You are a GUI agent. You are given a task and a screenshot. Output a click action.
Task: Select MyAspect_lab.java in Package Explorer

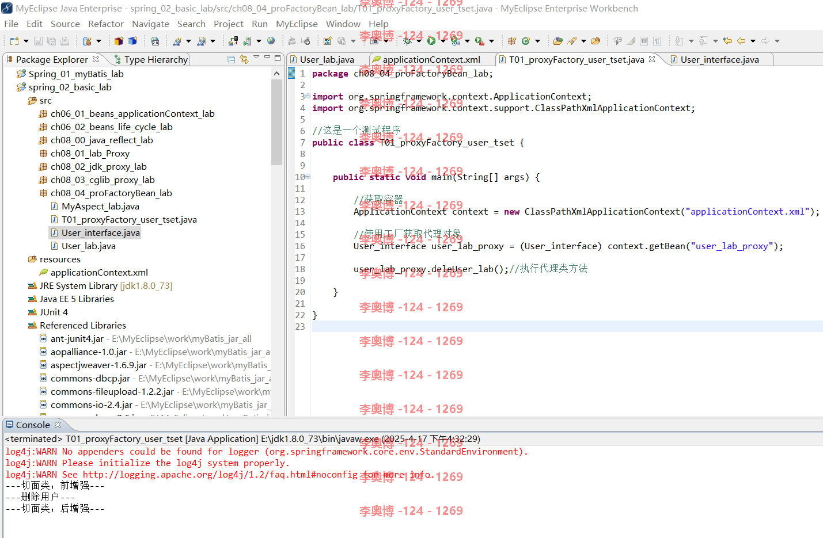[x=100, y=206]
